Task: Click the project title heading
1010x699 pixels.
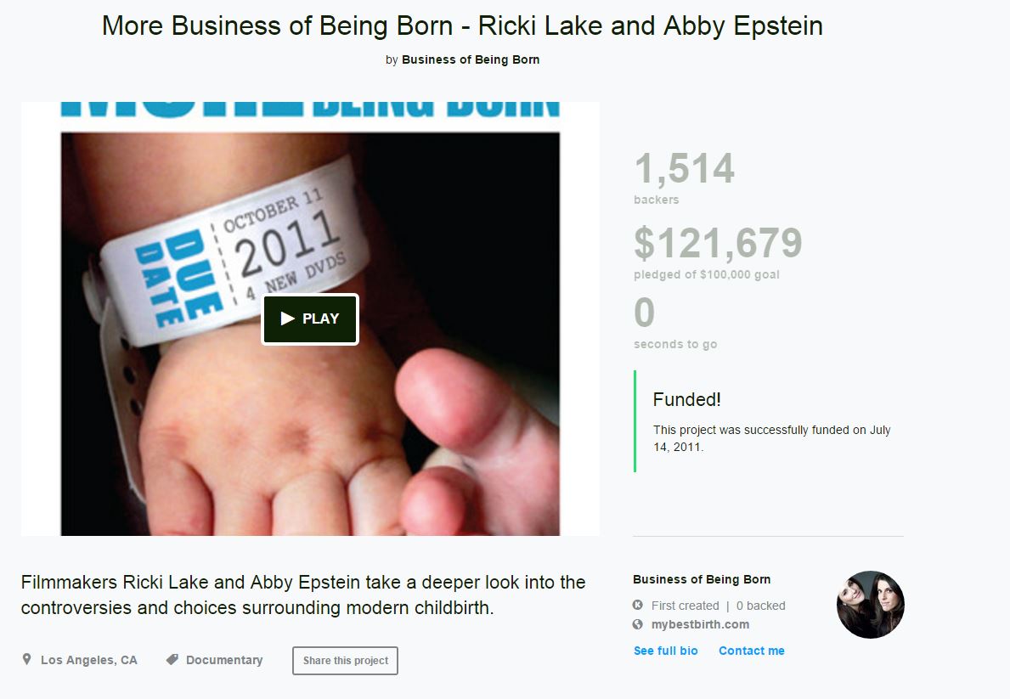Action: [462, 25]
